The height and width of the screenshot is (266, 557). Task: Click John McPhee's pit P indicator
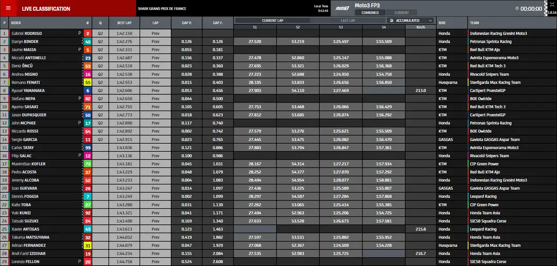pyautogui.click(x=79, y=123)
